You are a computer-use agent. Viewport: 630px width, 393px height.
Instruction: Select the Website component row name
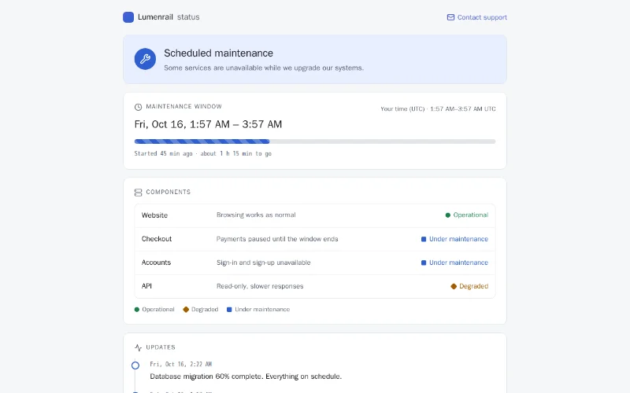pos(154,215)
